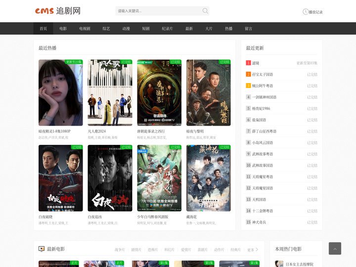
Task: Select the 动作片 movie category
Action: click(x=219, y=250)
